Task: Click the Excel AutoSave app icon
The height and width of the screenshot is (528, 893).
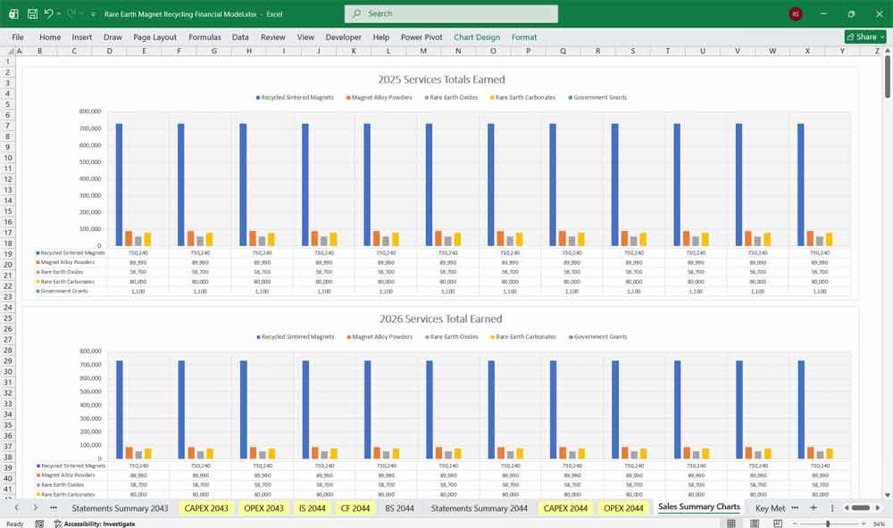Action: [13, 14]
